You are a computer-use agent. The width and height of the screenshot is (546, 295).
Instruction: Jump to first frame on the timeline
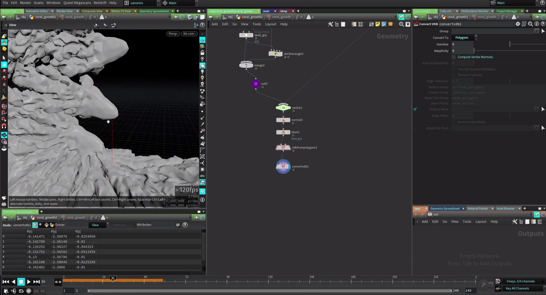pyautogui.click(x=6, y=282)
